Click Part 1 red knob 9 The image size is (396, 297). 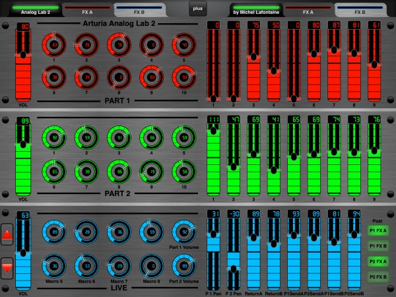pos(151,77)
